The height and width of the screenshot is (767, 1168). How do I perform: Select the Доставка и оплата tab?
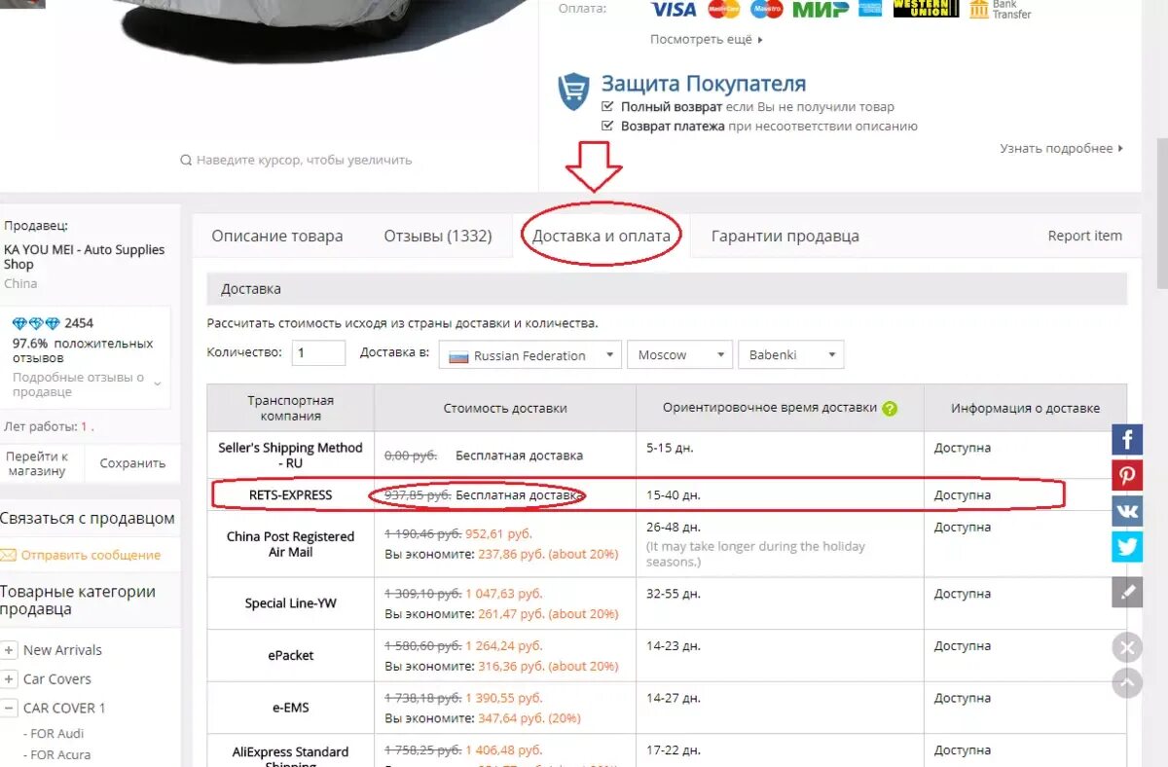click(x=602, y=236)
